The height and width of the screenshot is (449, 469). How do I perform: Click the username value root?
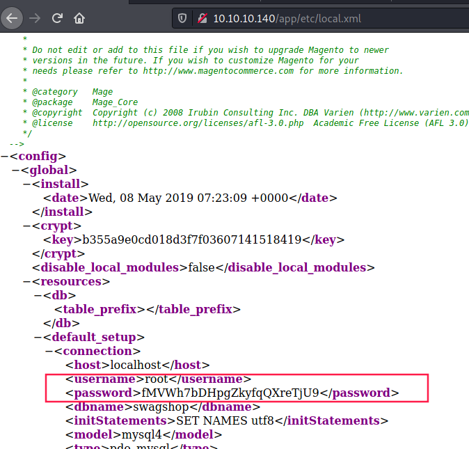click(x=159, y=379)
